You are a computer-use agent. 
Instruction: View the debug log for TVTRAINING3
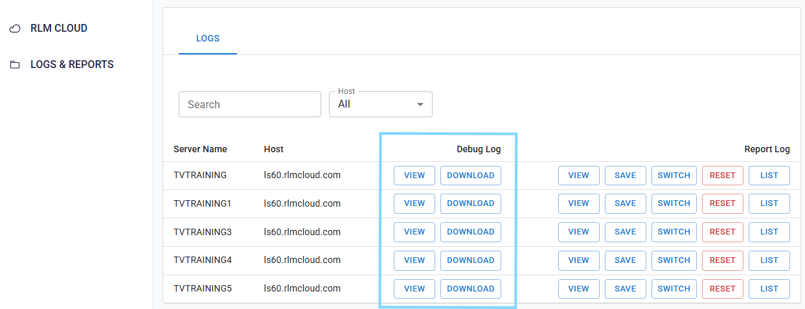point(414,232)
